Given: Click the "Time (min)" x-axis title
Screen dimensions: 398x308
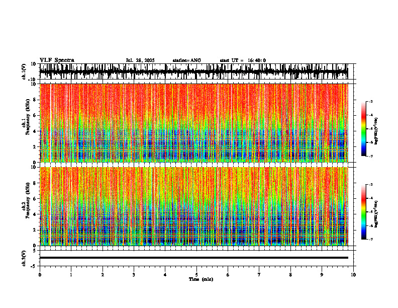Looking at the screenshot, I should (201, 279).
